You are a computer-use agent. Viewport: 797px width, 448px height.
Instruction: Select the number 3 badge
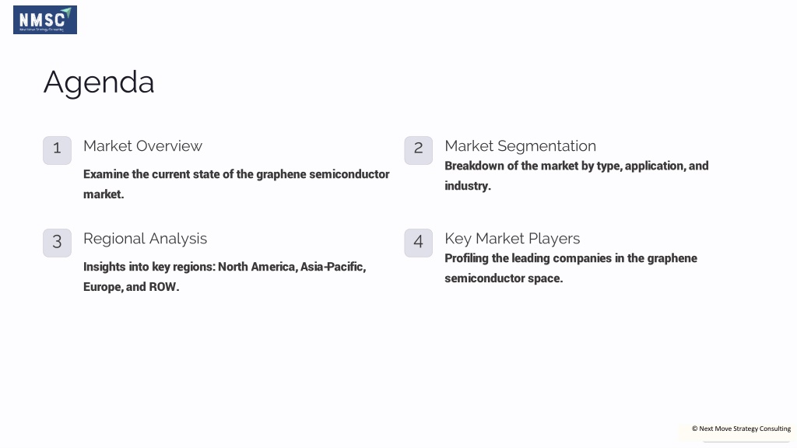[x=57, y=243]
